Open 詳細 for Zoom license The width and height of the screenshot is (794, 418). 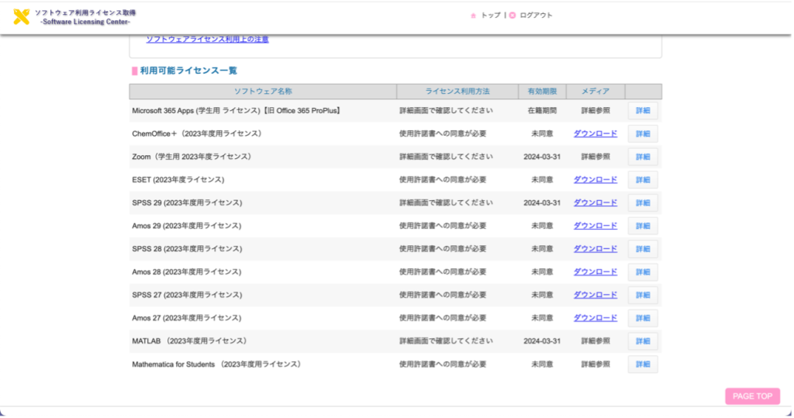pyautogui.click(x=643, y=157)
